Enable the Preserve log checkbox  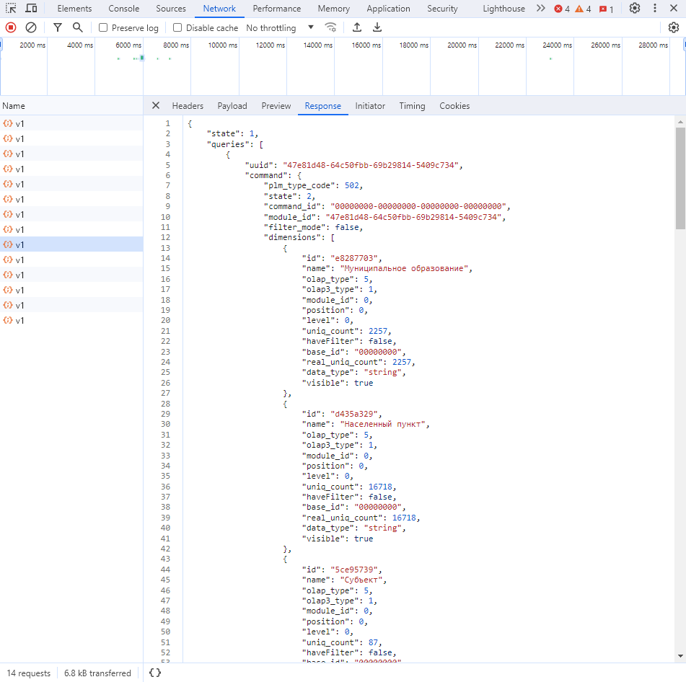point(103,27)
